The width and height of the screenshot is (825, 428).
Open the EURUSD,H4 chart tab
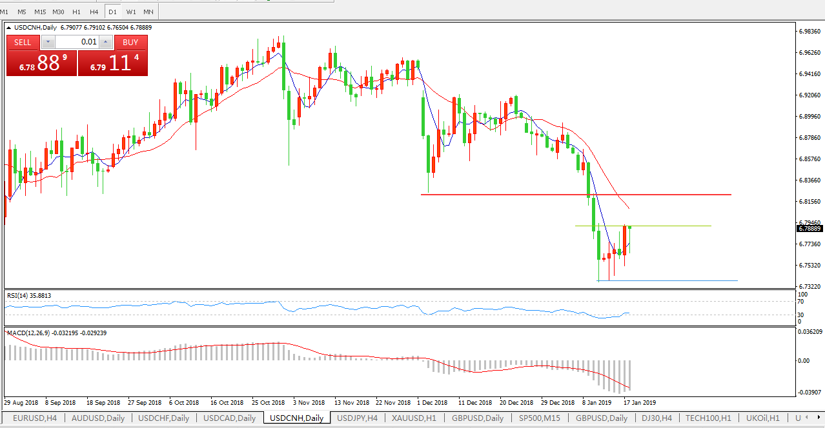(x=35, y=418)
